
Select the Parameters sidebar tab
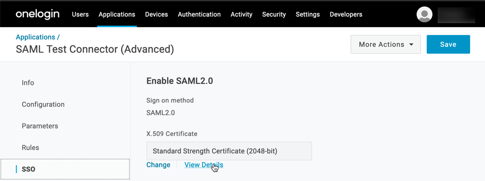pos(40,126)
